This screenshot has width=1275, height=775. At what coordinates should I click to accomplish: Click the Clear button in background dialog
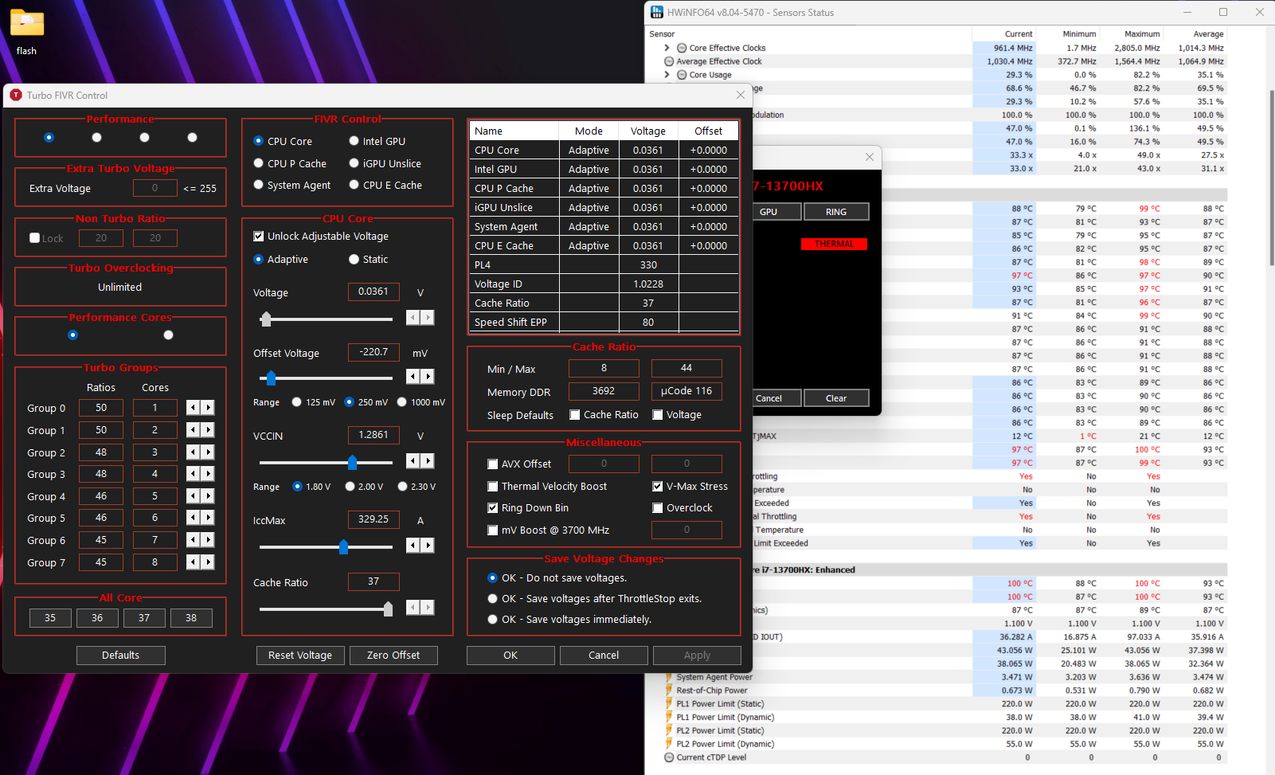point(836,398)
